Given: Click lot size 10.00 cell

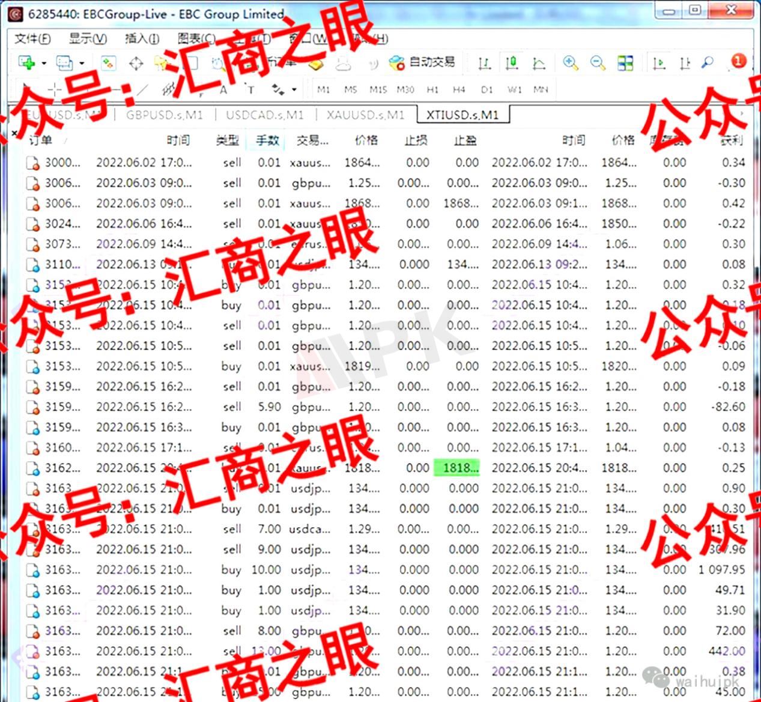Looking at the screenshot, I should click(x=266, y=570).
